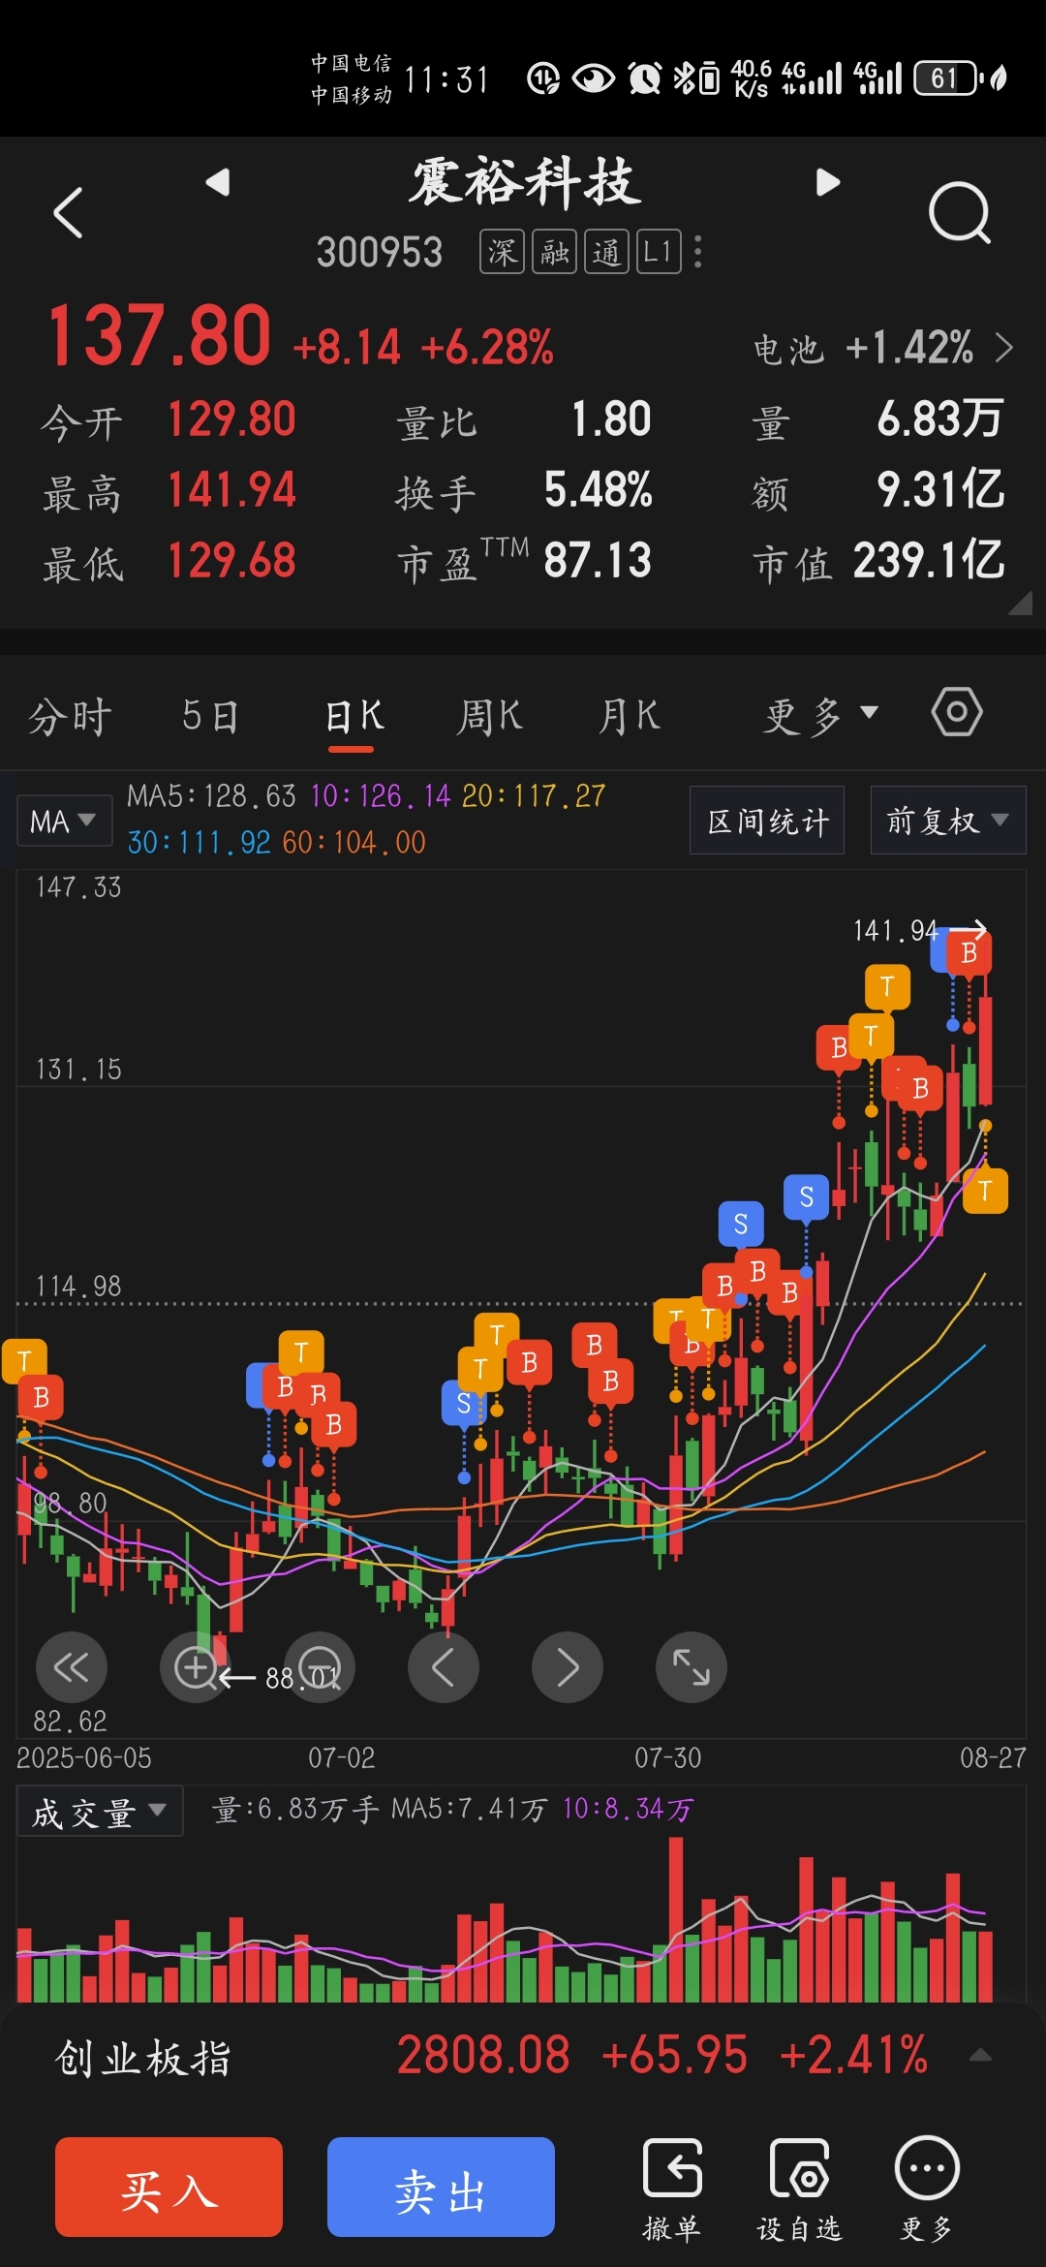1046x2267 pixels.
Task: Expand the stats panel via corner triangle
Action: click(x=1019, y=605)
